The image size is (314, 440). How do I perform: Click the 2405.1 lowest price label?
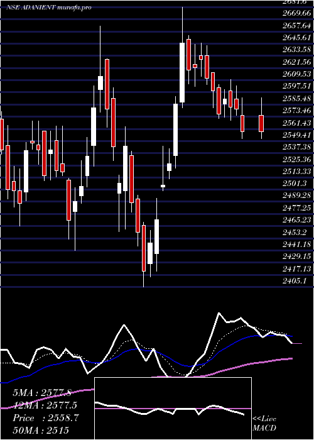pyautogui.click(x=295, y=280)
